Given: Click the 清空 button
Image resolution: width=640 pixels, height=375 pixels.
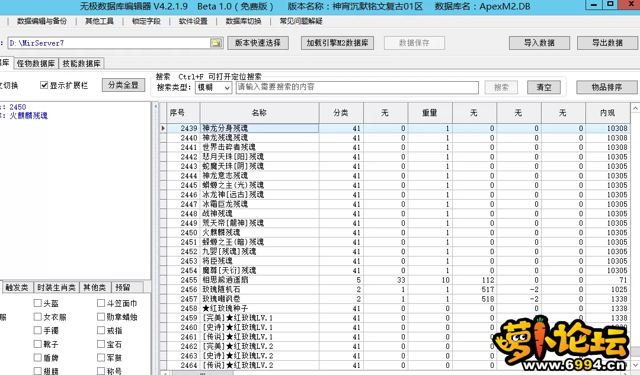Looking at the screenshot, I should [543, 87].
